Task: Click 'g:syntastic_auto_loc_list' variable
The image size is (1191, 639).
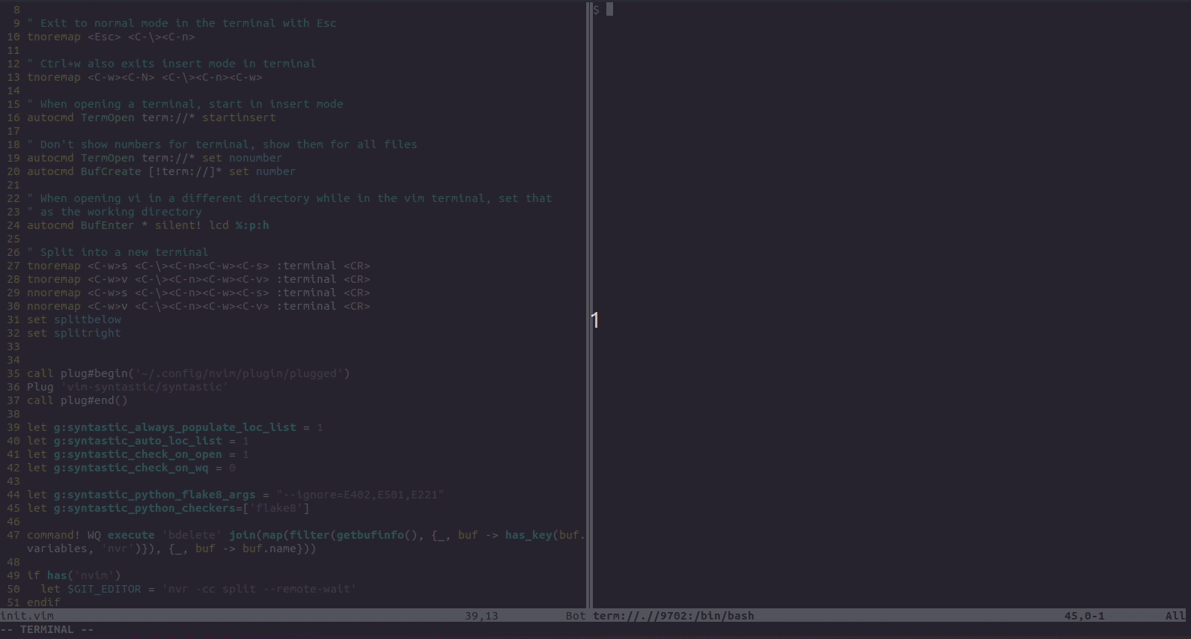Action: [138, 441]
